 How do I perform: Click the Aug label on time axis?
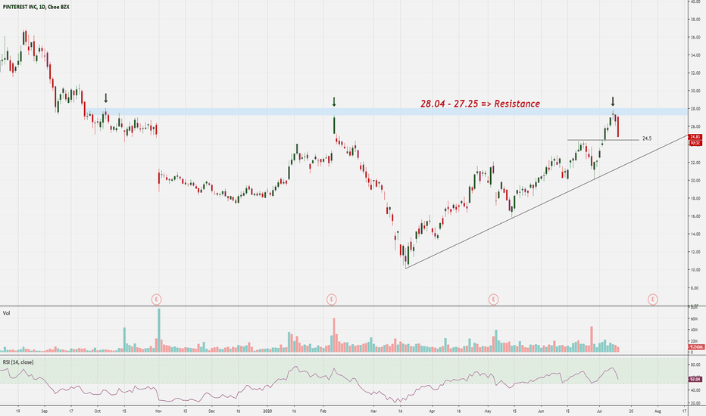[658, 411]
